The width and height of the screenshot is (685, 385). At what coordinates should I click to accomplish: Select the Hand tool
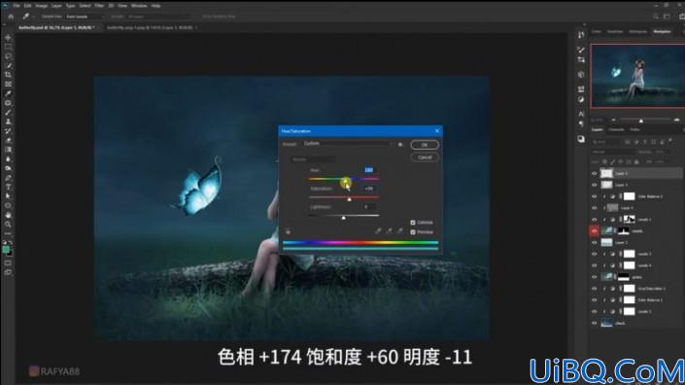(x=8, y=215)
